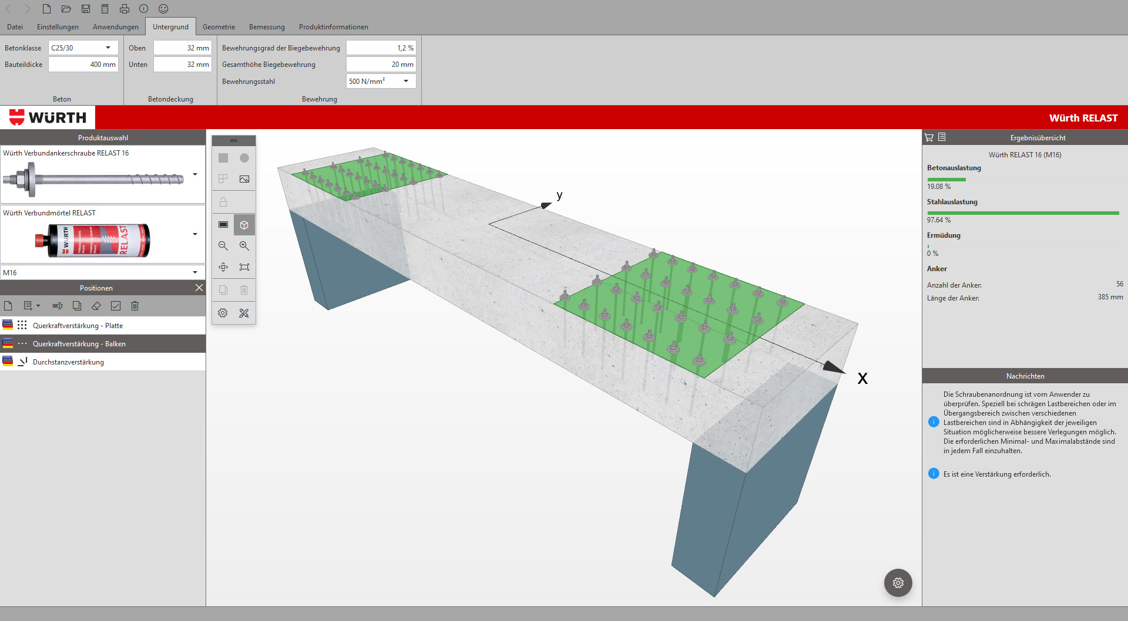
Task: Edit Gesamthöhe Biegebewehrung 20 mm field
Action: click(x=381, y=65)
